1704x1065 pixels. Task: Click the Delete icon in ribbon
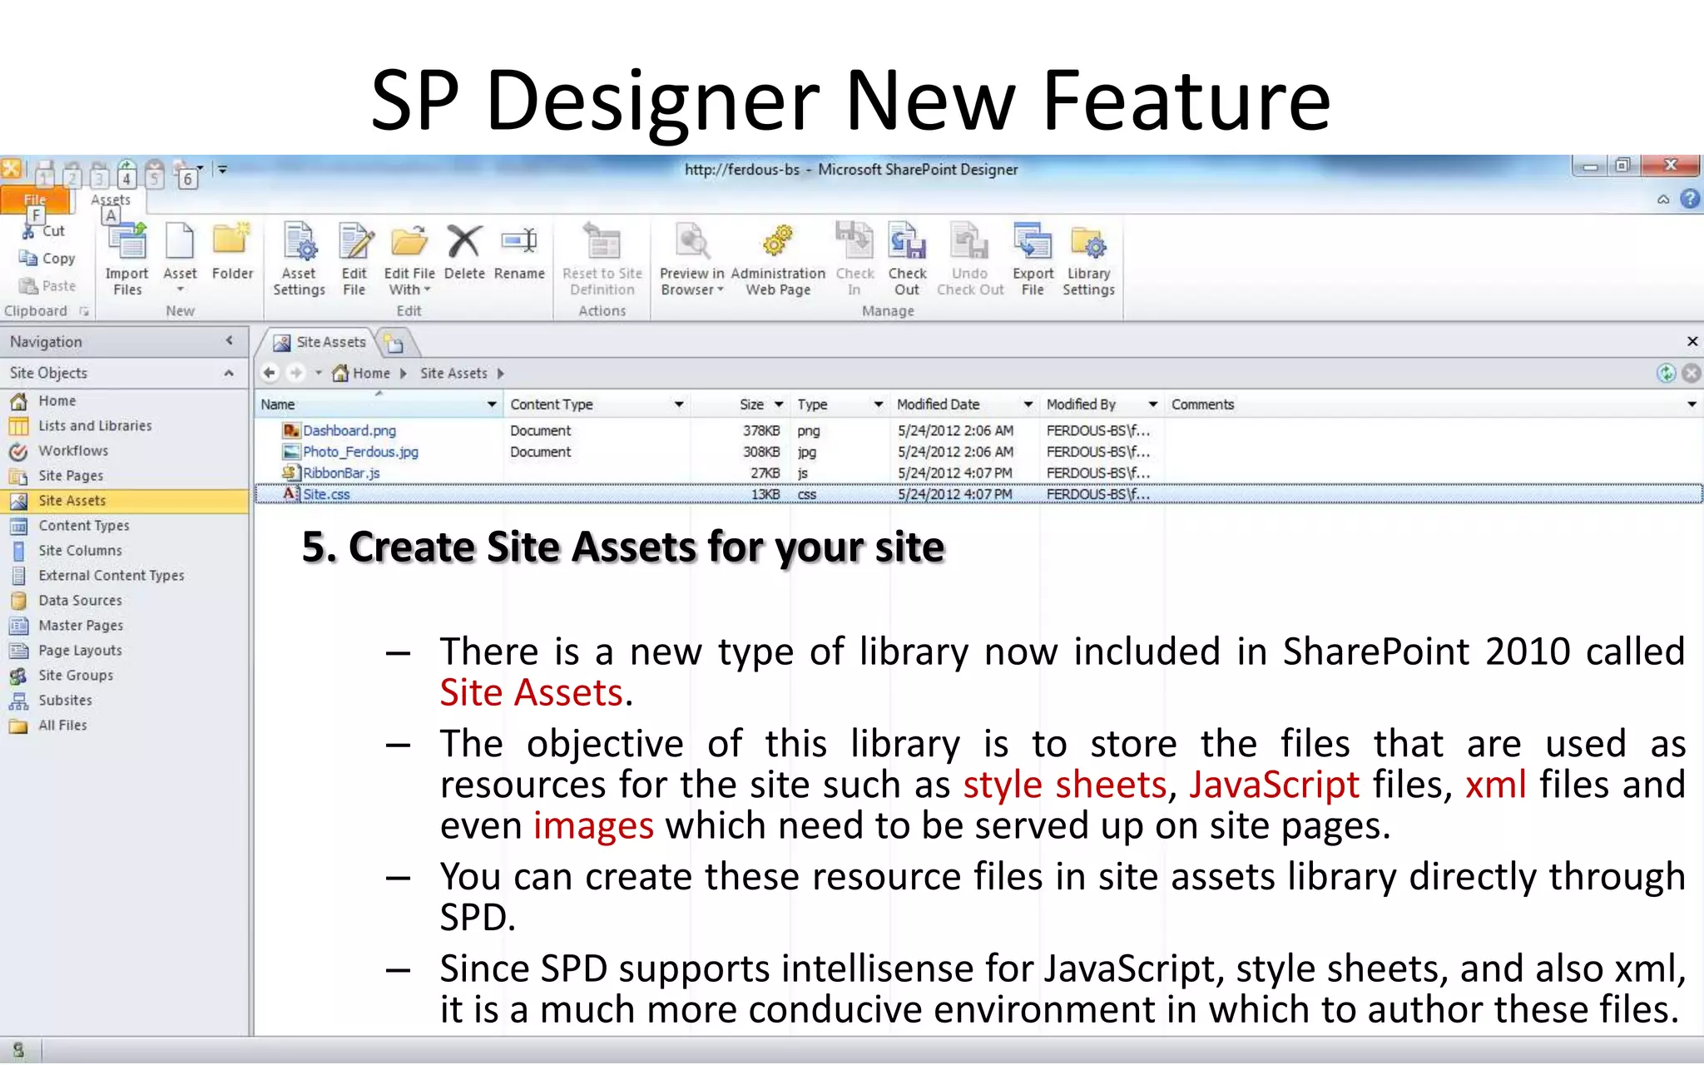[464, 242]
